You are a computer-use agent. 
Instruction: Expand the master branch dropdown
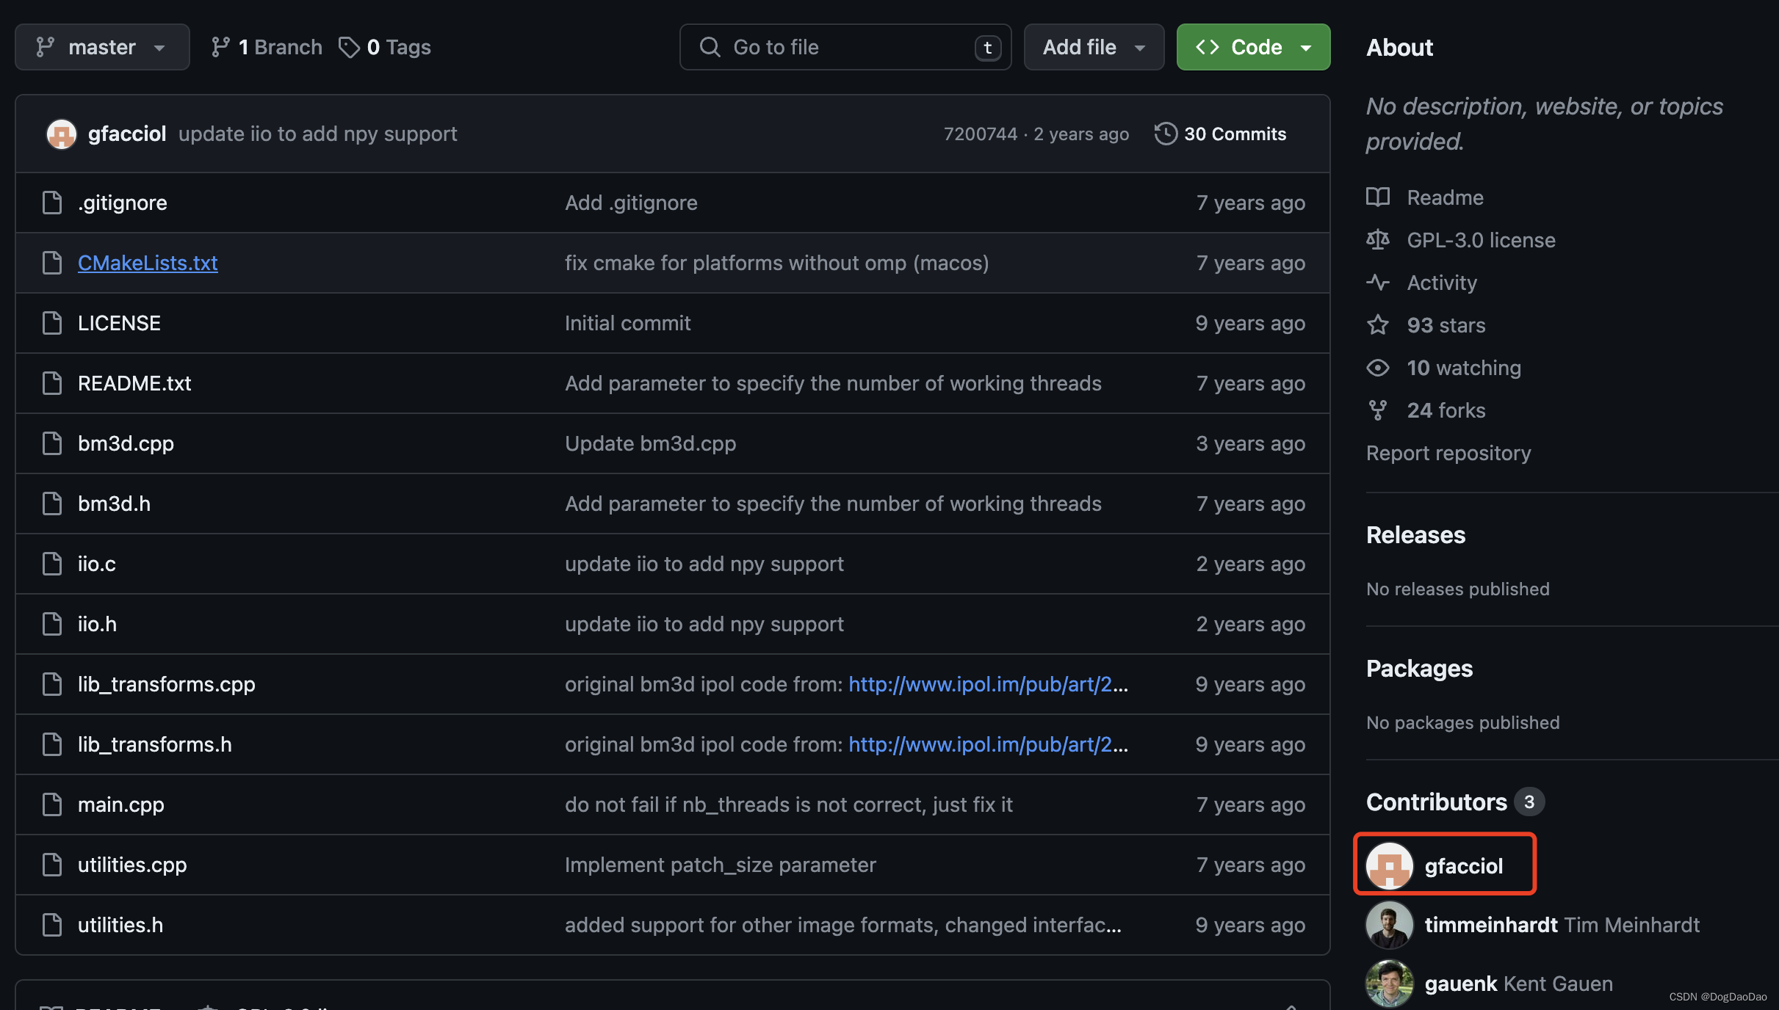pos(100,46)
